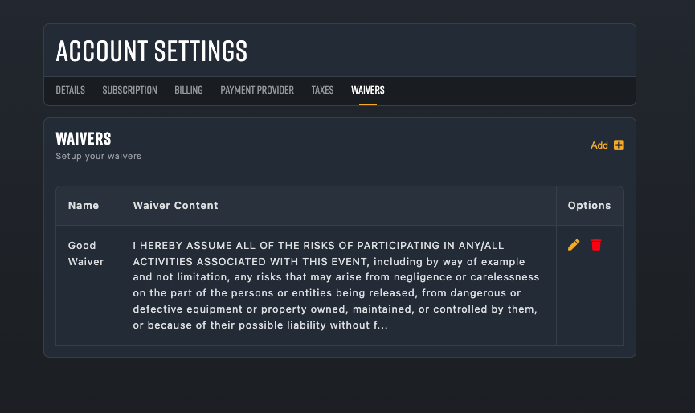Click the 'I HEREBY ASSUME' waiver text line
The image size is (695, 413).
[318, 246]
